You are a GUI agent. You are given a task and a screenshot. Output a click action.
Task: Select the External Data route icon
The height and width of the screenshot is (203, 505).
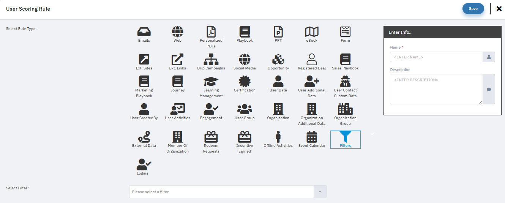point(144,137)
